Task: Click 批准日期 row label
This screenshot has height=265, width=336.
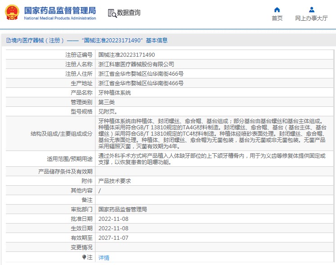Action: 82,219
